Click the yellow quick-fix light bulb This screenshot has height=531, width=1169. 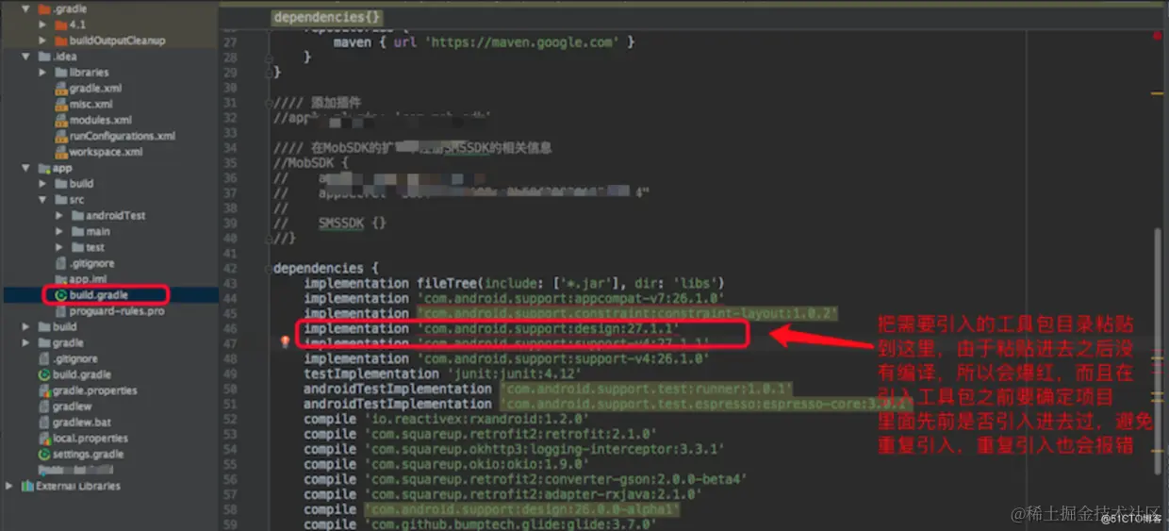(x=286, y=342)
